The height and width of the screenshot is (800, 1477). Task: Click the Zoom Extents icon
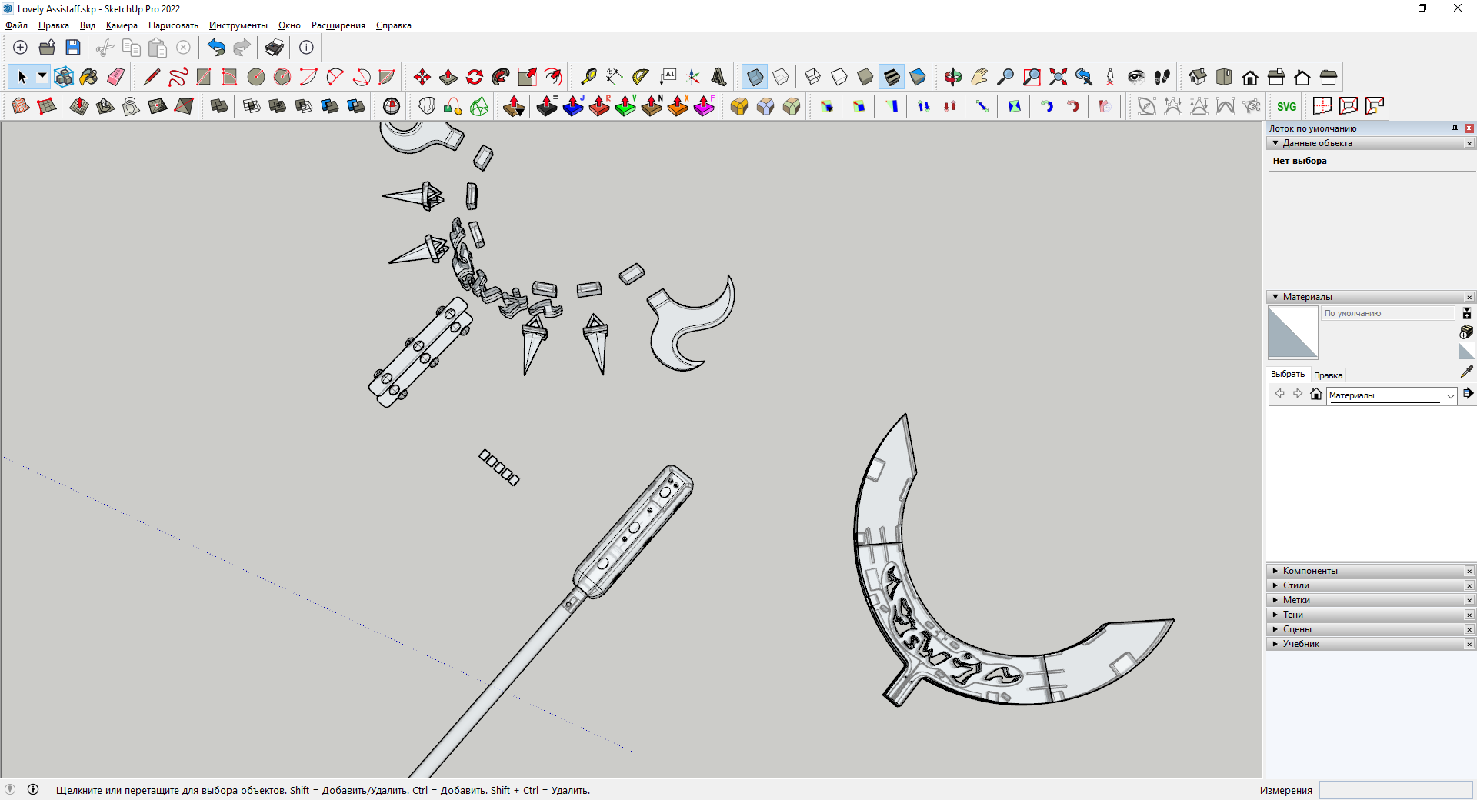point(1058,77)
